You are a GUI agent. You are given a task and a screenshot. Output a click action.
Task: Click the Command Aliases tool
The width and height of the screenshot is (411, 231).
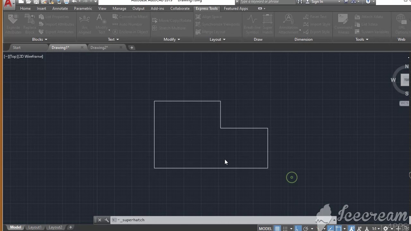coord(343,24)
